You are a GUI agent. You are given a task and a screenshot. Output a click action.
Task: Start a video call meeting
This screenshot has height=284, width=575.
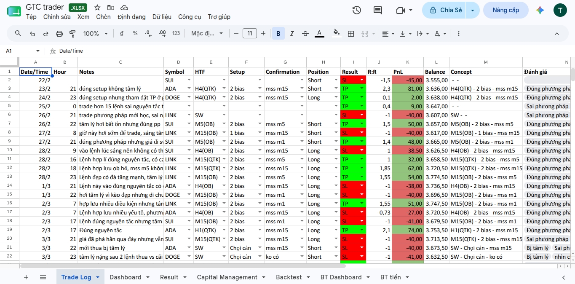click(401, 10)
